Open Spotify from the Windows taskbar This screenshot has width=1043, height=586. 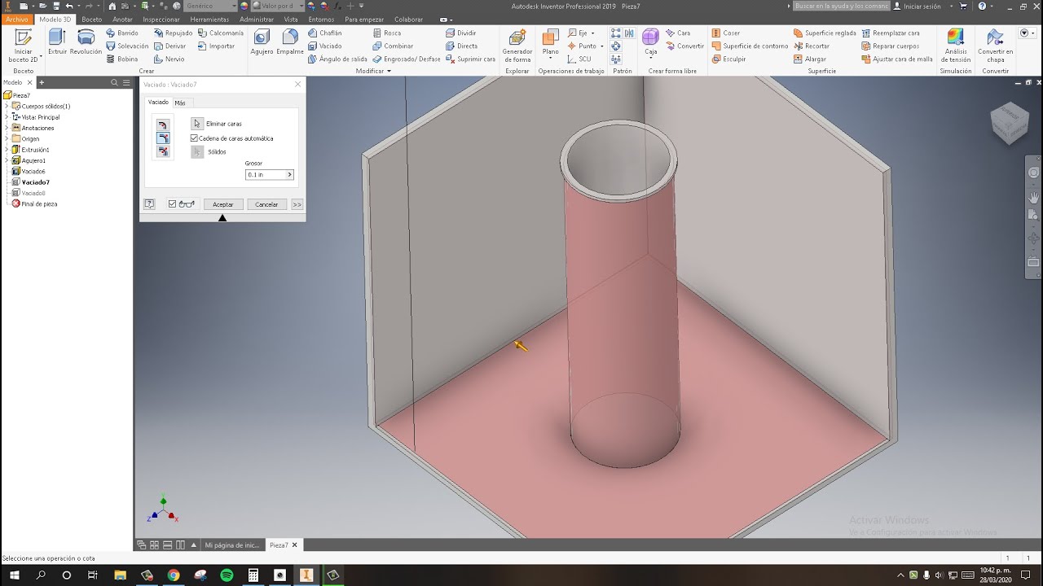click(227, 575)
